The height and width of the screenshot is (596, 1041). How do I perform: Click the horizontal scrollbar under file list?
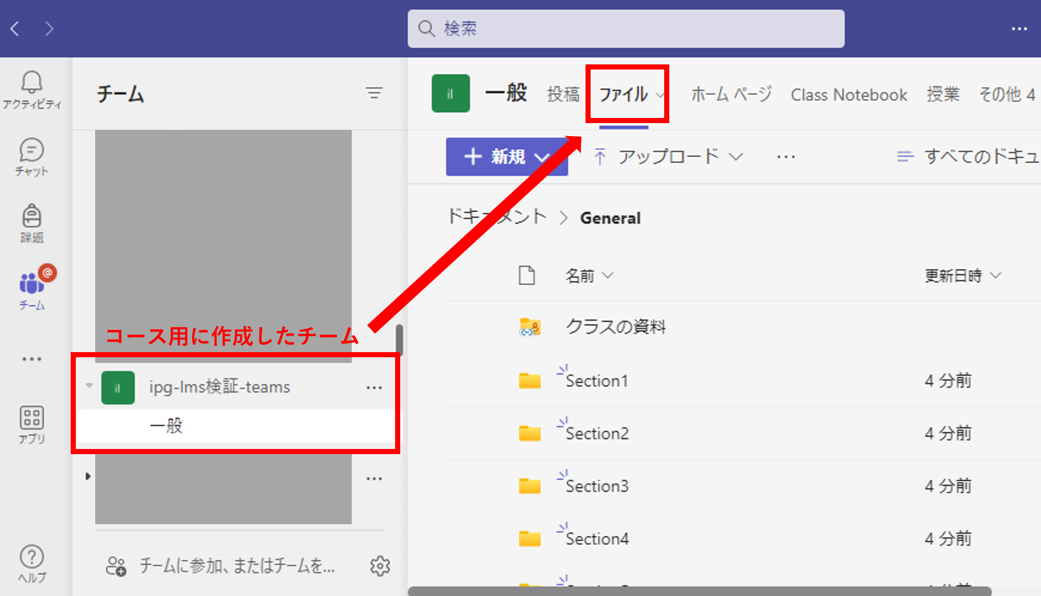[x=700, y=591]
